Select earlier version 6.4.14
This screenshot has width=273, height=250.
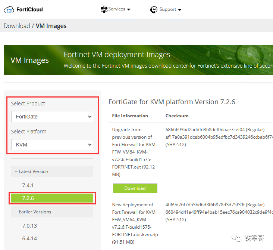(x=29, y=238)
